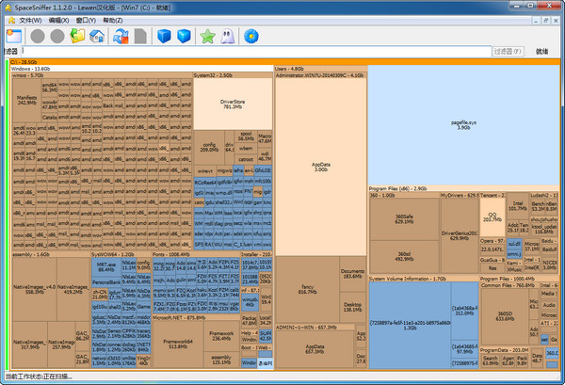Click the New View window icon
This screenshot has height=385, width=565.
coord(13,36)
